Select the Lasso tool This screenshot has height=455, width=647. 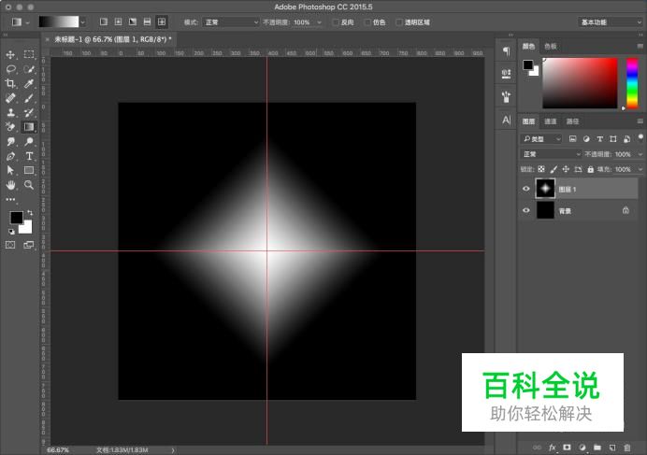point(11,69)
